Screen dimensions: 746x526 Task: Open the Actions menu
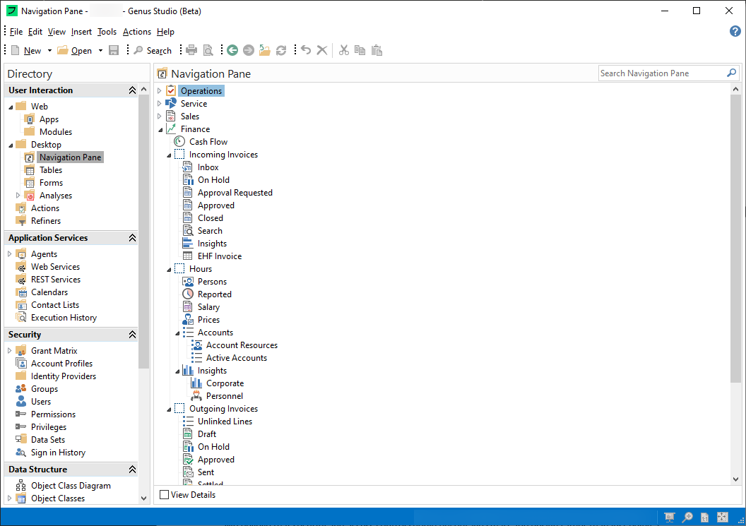(136, 32)
